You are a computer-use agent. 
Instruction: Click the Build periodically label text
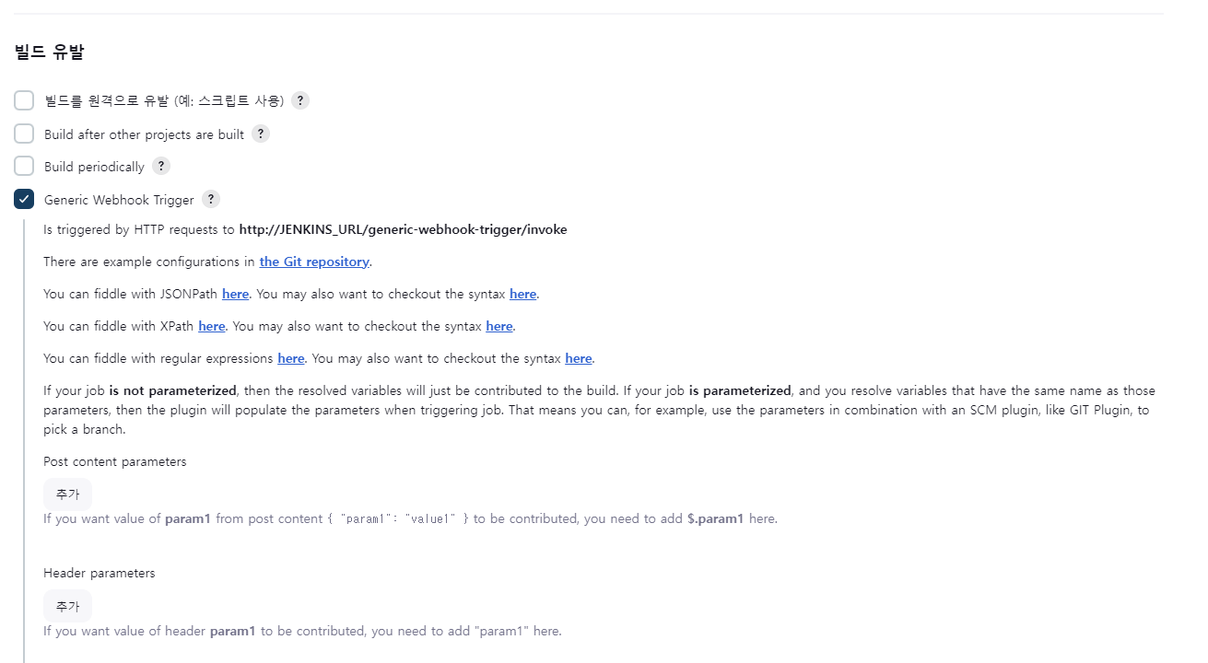[91, 166]
